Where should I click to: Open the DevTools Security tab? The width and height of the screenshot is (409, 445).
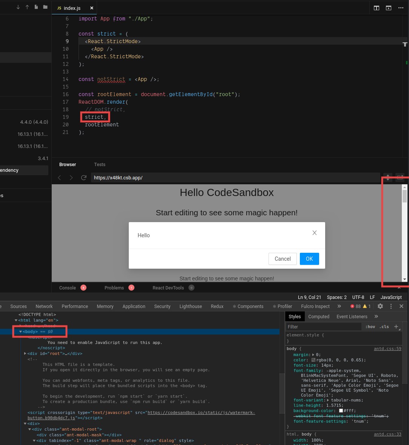[x=162, y=307]
